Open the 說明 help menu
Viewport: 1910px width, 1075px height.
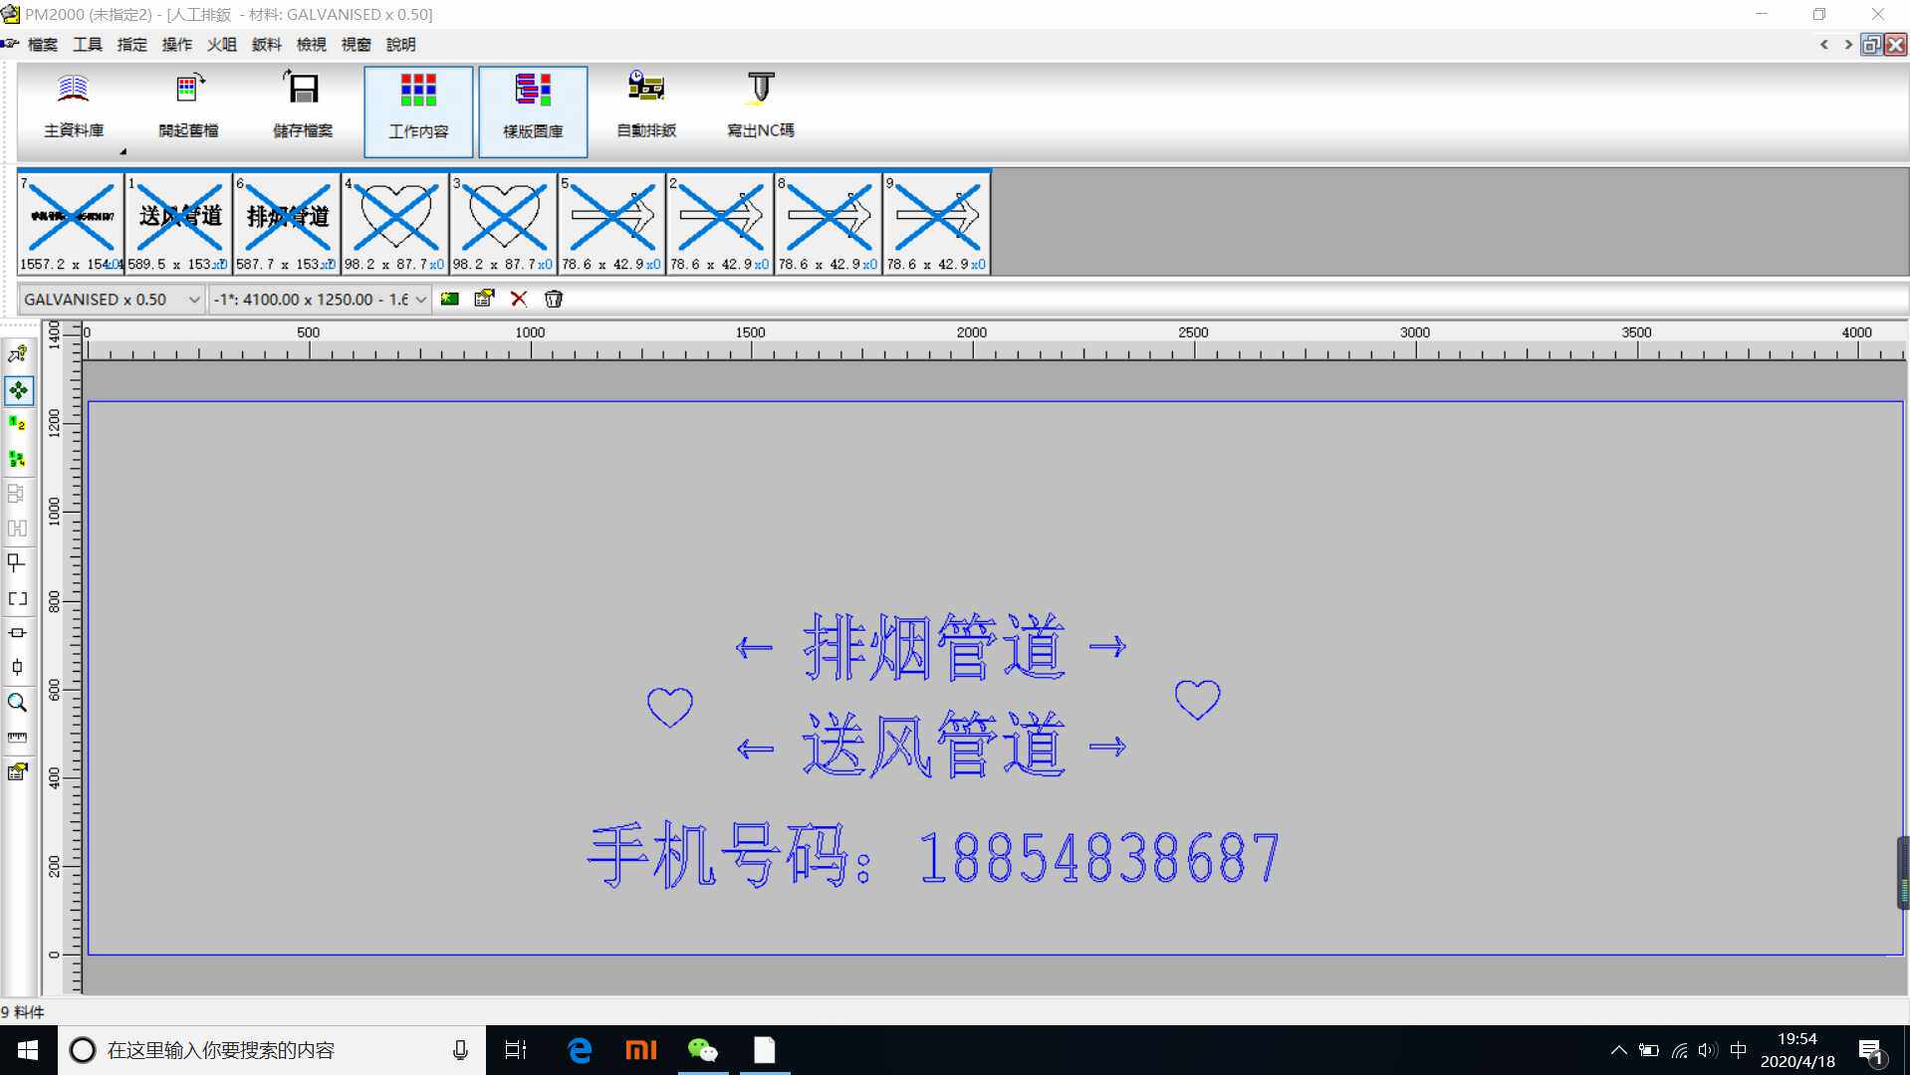401,45
